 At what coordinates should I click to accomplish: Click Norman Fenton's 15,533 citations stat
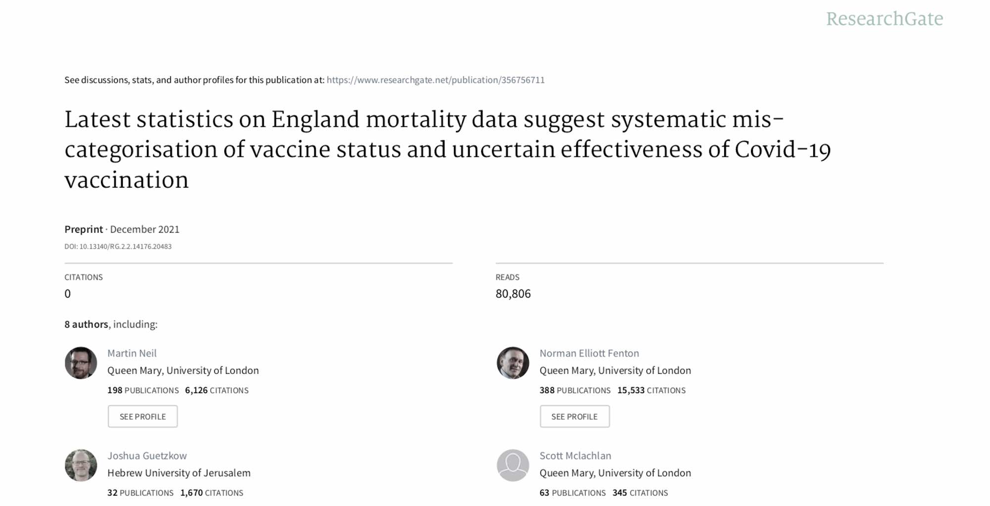click(x=651, y=390)
